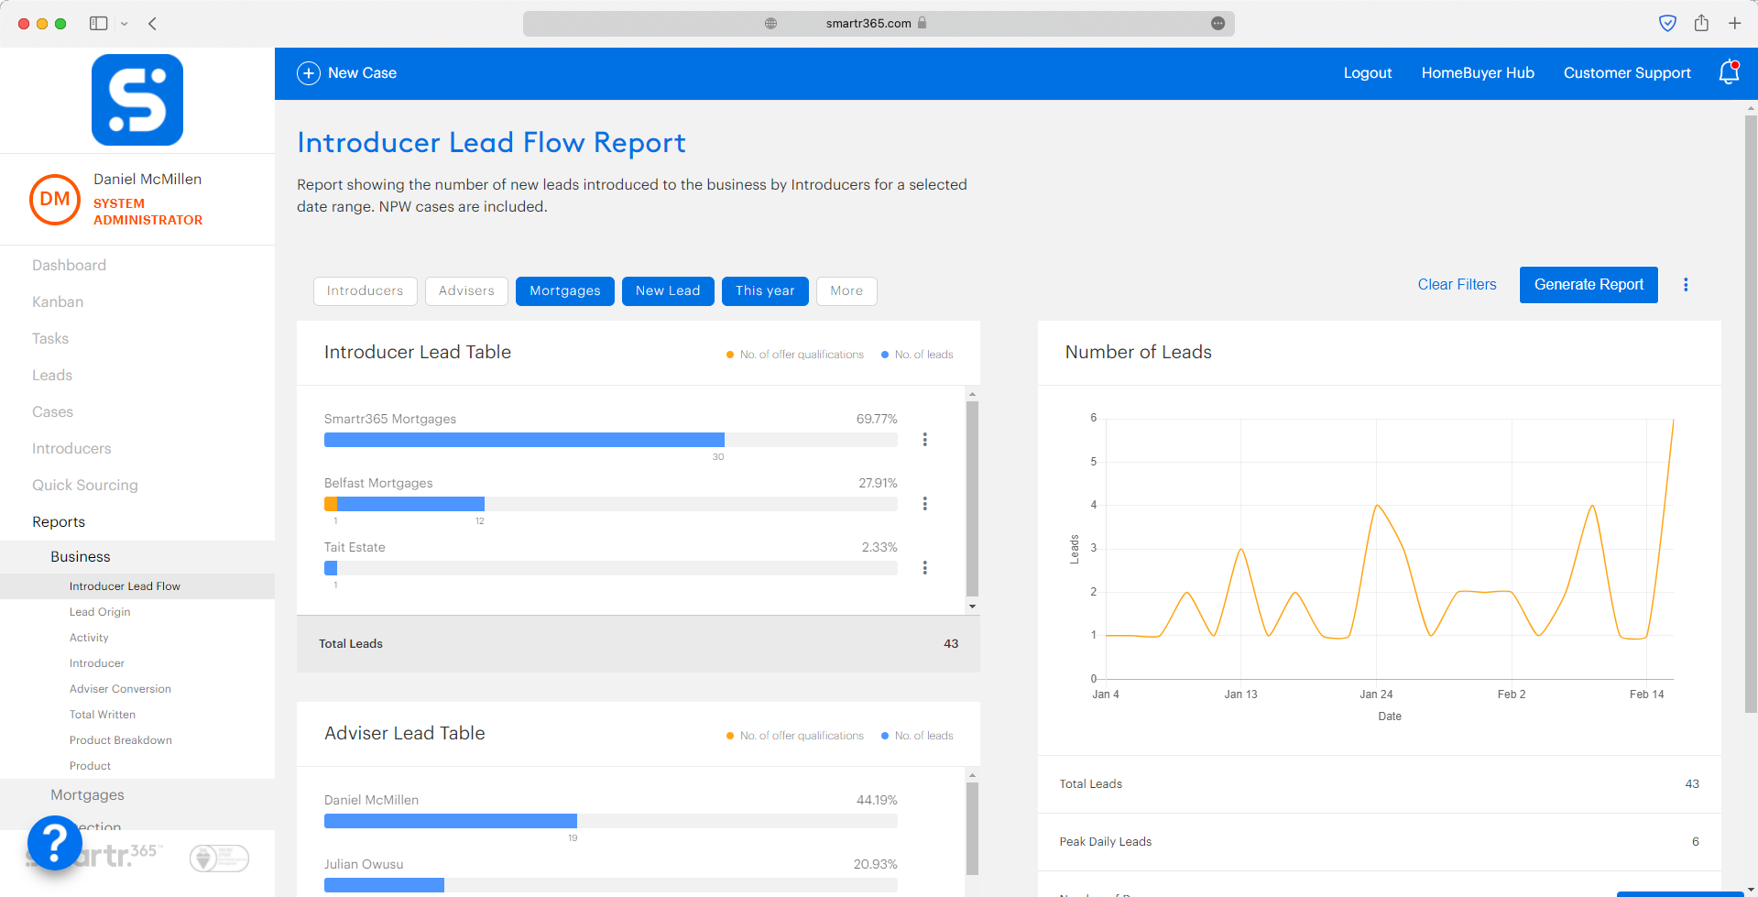1758x897 pixels.
Task: Open HomeBuyer Hub
Action: (1478, 72)
